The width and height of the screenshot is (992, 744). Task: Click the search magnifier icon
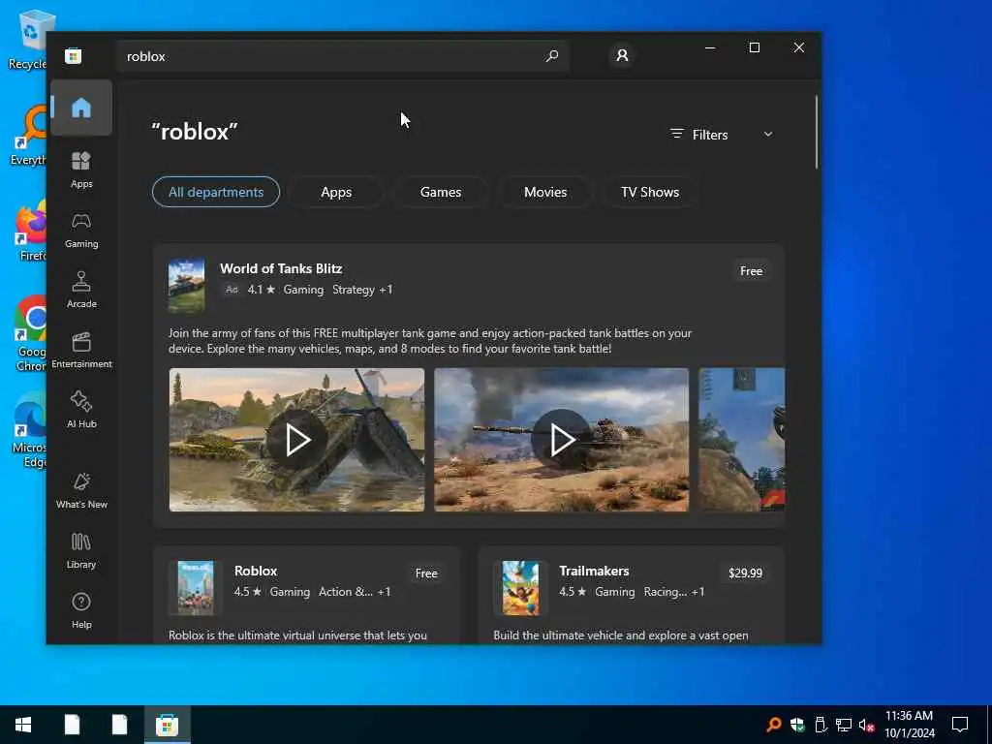coord(551,55)
